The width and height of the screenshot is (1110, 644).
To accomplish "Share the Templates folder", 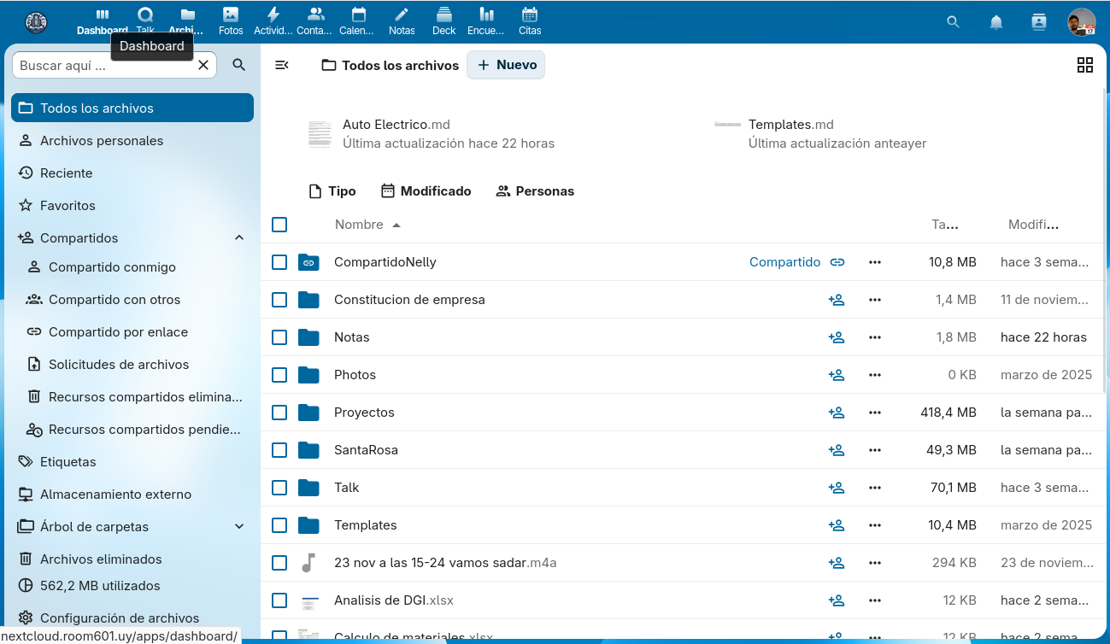I will pos(837,525).
